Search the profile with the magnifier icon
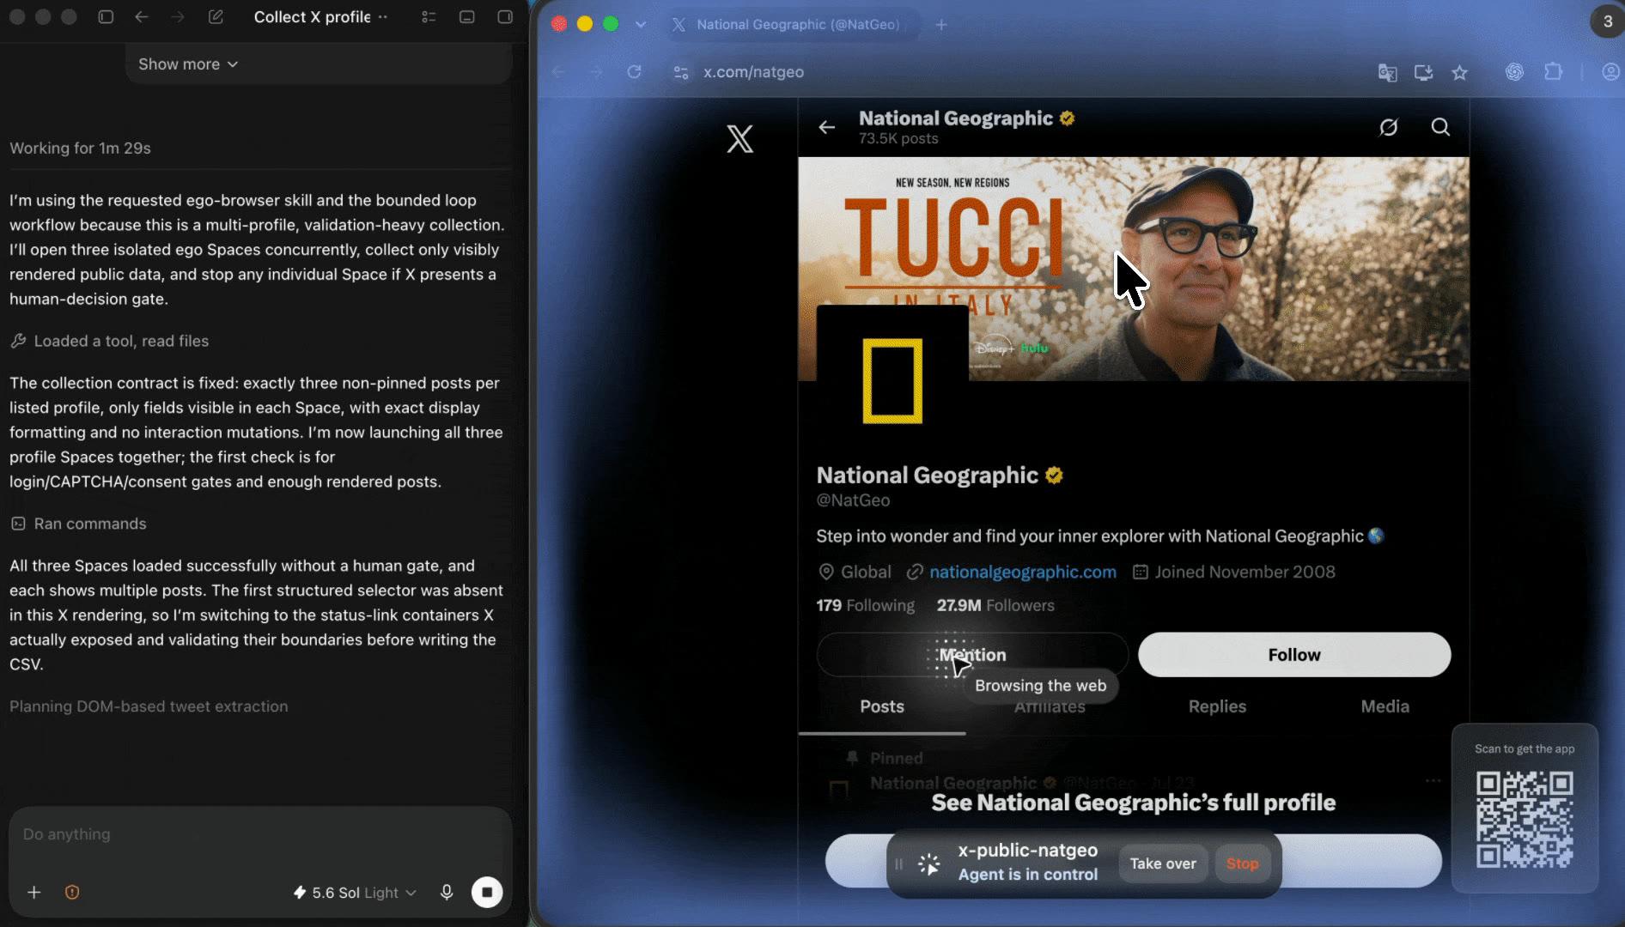The height and width of the screenshot is (927, 1625). click(1440, 127)
